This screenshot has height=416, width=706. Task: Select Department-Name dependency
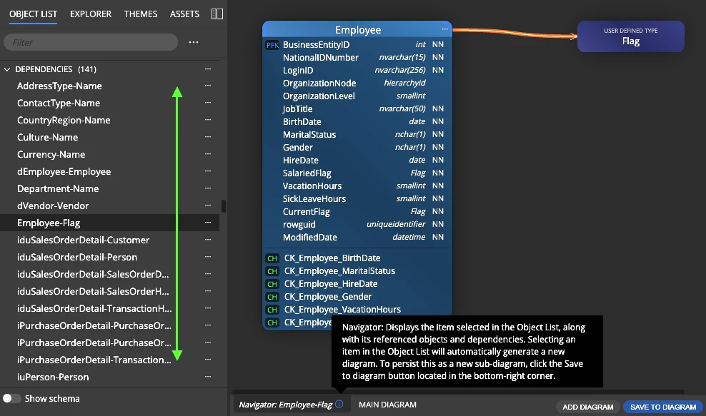pos(58,188)
